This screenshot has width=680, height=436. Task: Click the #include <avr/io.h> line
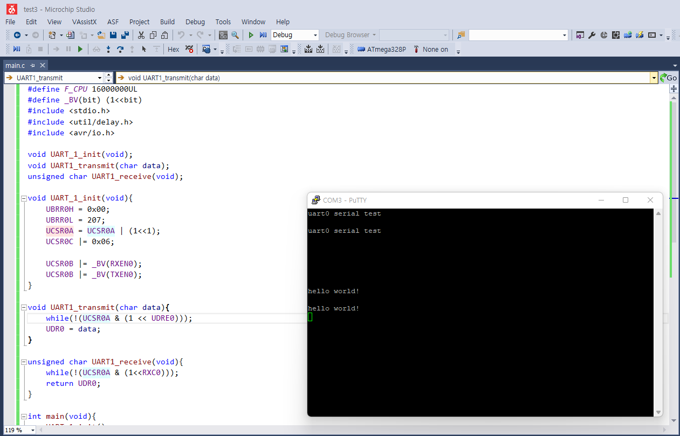(71, 133)
